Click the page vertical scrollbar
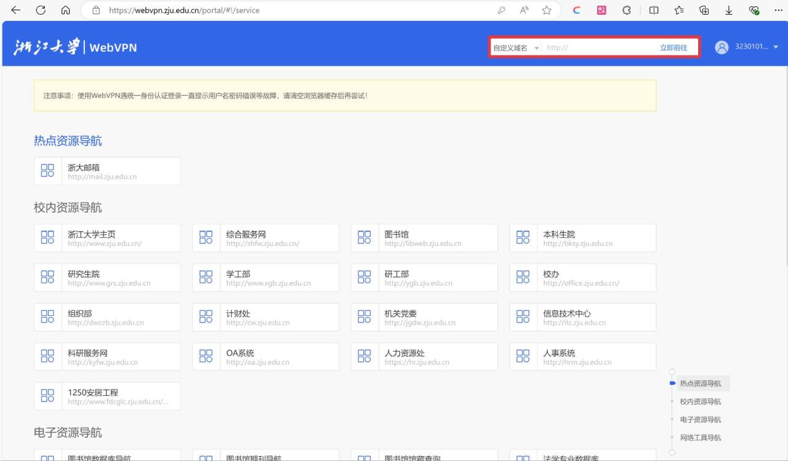788x461 pixels. tap(784, 184)
